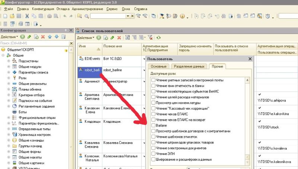
Task: Enable 'Чтение шаблонов этикеток' checkbox
Action: click(153, 137)
